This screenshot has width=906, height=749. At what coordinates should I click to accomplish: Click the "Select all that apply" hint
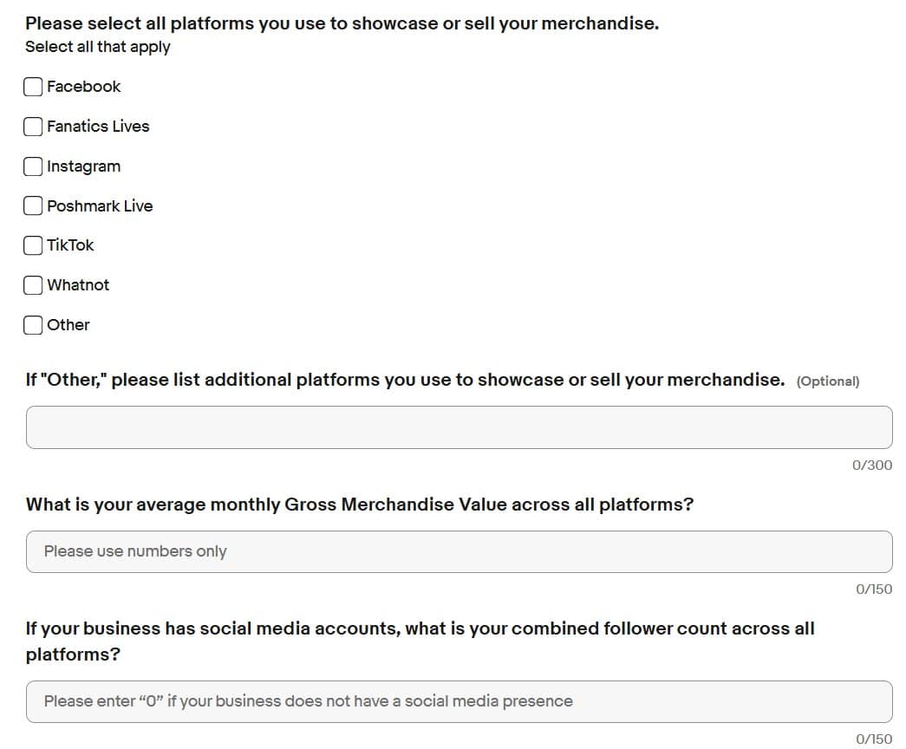(x=98, y=47)
